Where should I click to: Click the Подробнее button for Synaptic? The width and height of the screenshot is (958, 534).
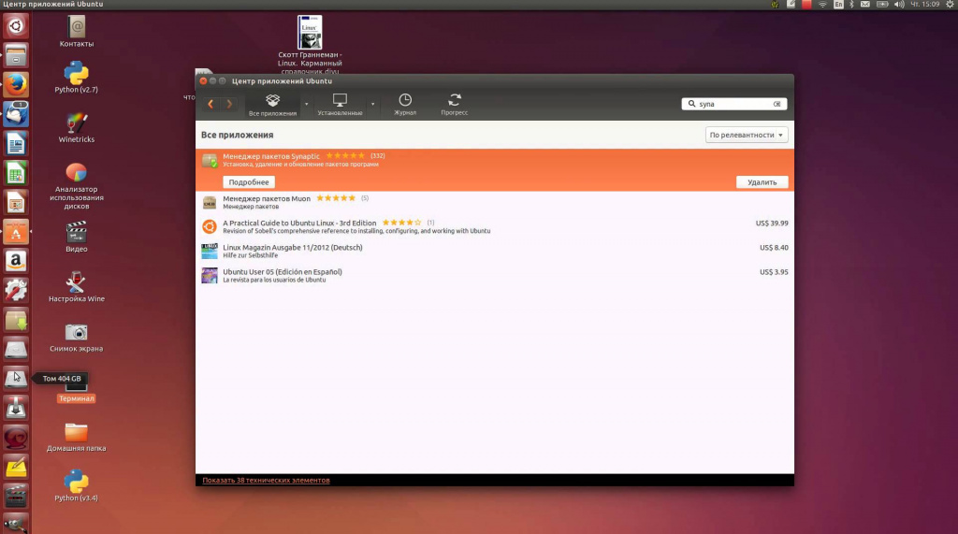(249, 182)
